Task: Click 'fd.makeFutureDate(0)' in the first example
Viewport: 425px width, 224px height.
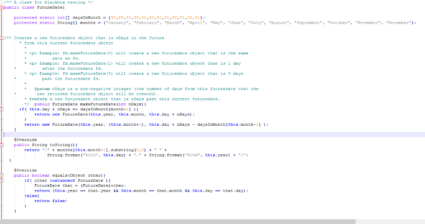Action: (88, 54)
